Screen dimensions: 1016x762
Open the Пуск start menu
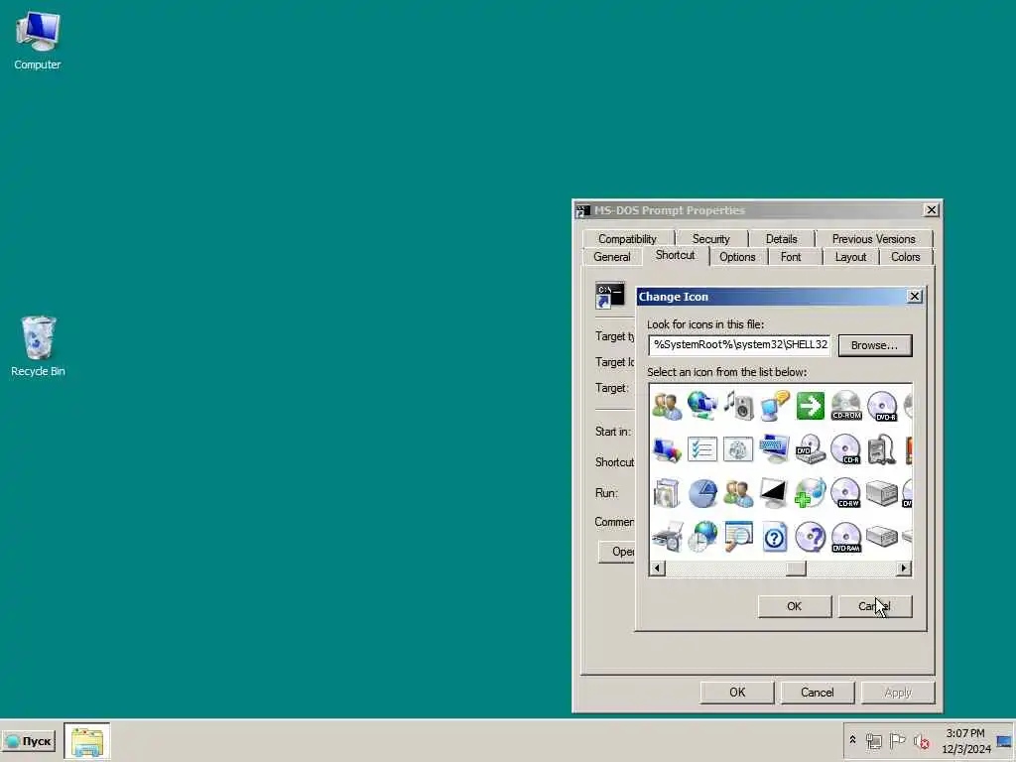[x=29, y=741]
